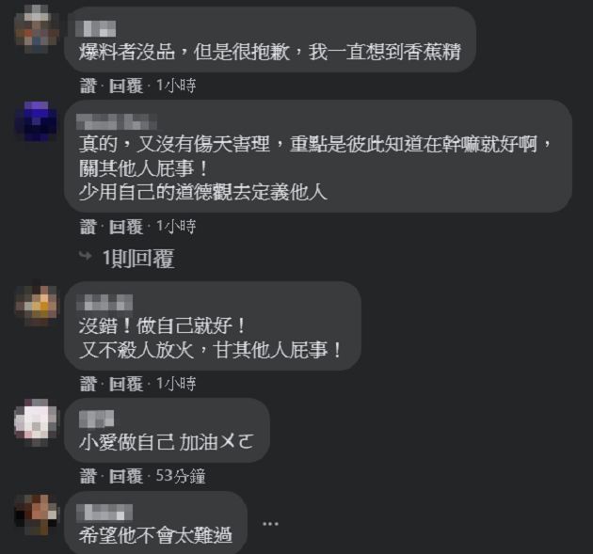Open the blue avatar commenter's profile

pos(37,121)
